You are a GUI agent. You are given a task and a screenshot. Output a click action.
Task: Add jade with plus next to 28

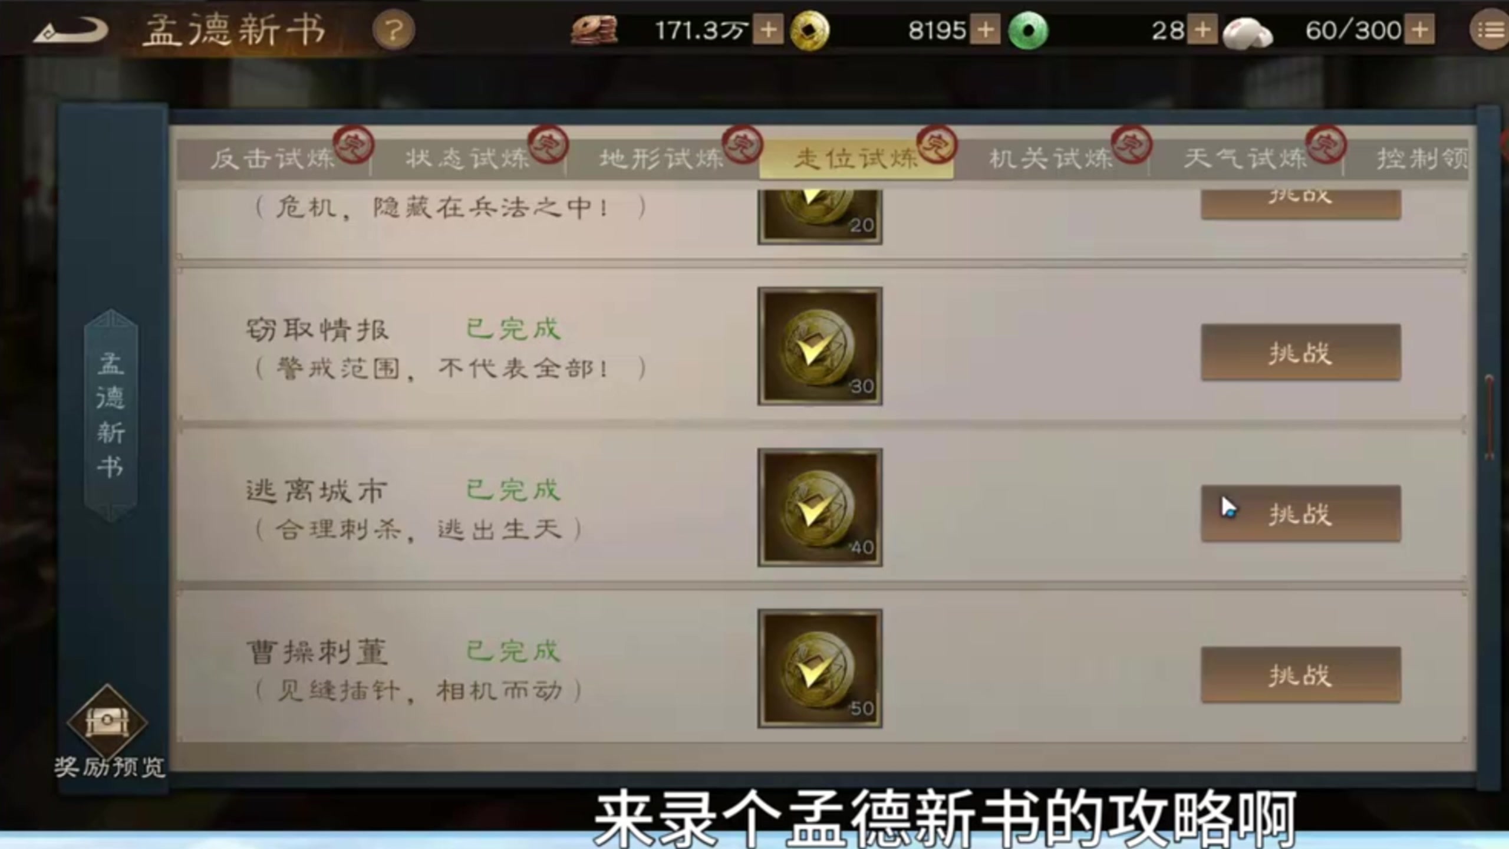[1203, 30]
